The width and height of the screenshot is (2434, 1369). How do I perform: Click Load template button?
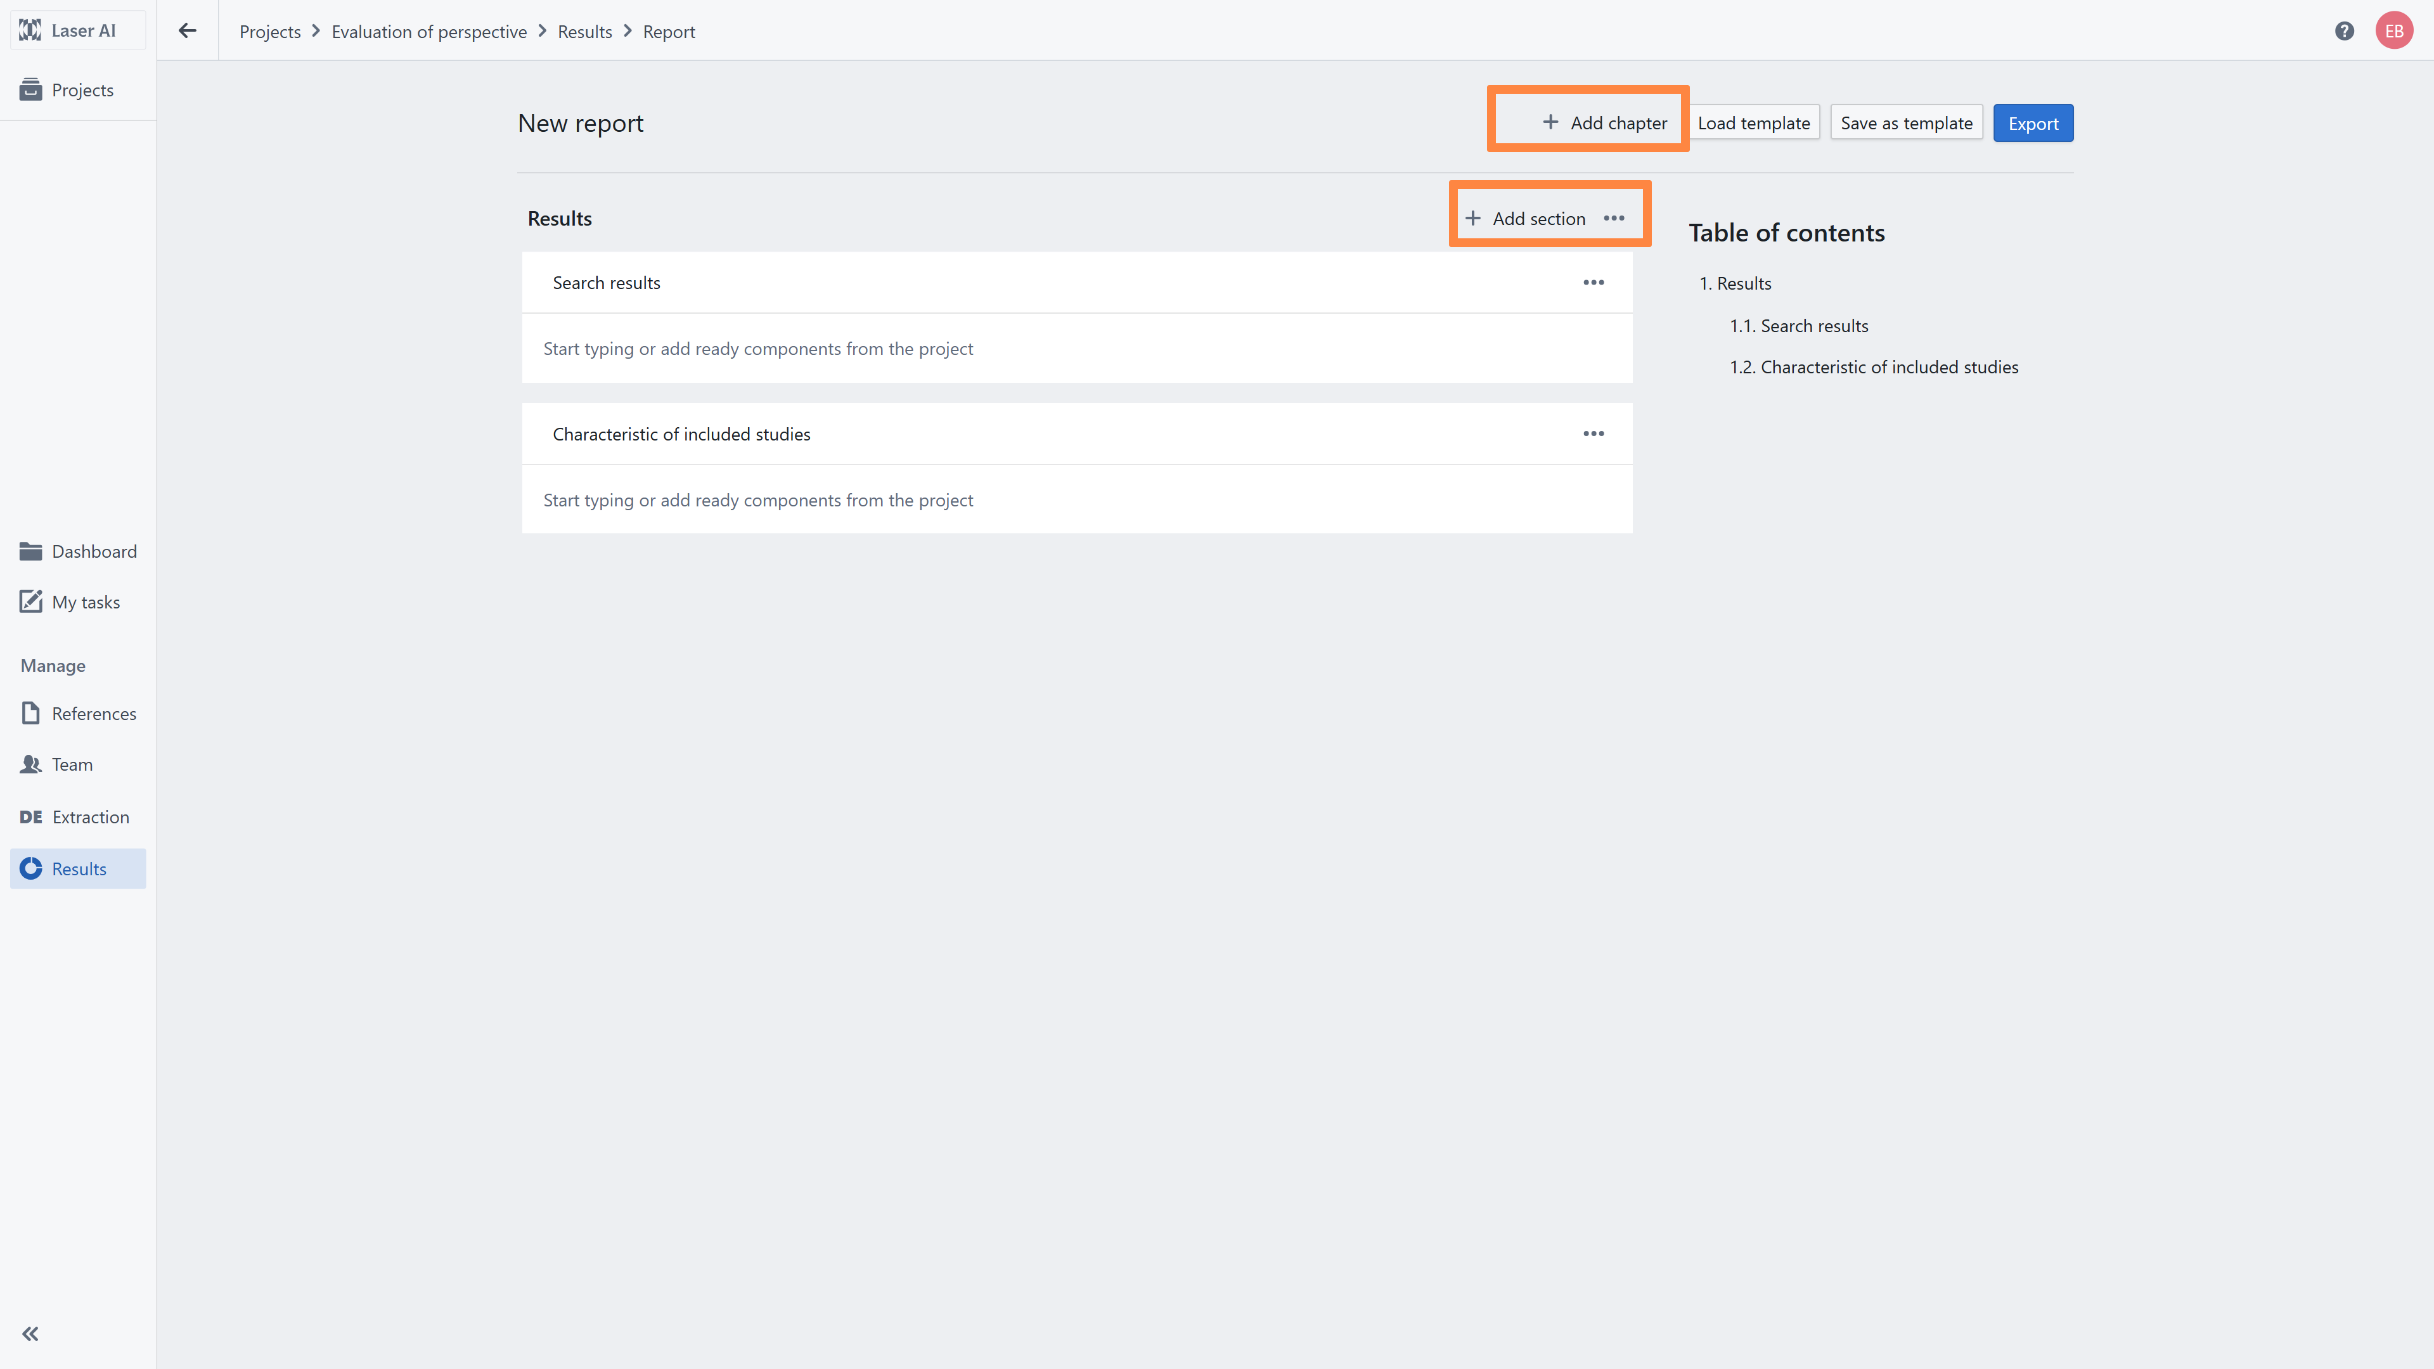pos(1753,123)
